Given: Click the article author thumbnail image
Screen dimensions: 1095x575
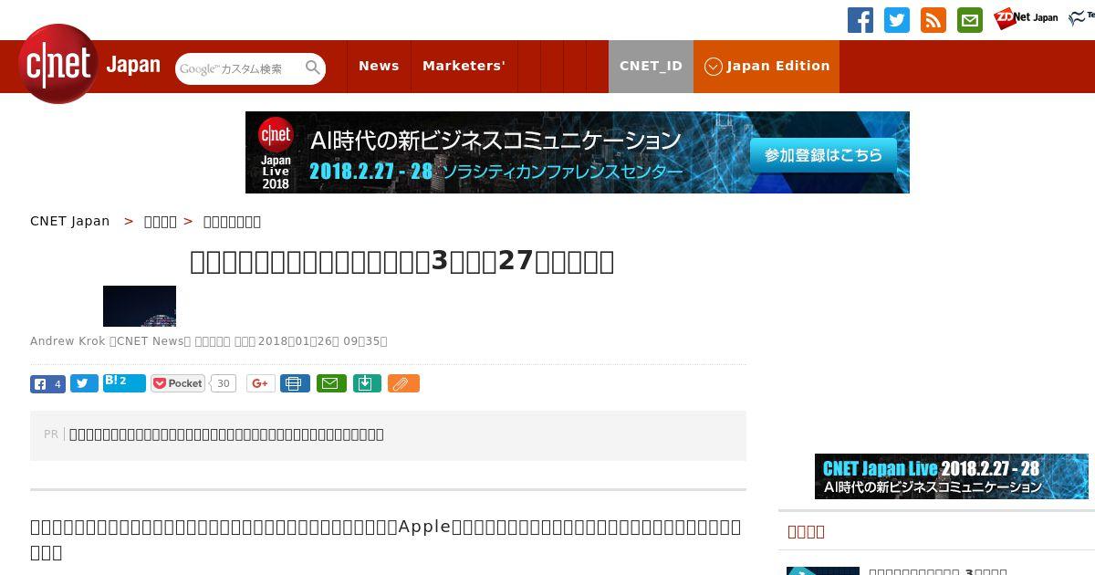Looking at the screenshot, I should click(140, 306).
